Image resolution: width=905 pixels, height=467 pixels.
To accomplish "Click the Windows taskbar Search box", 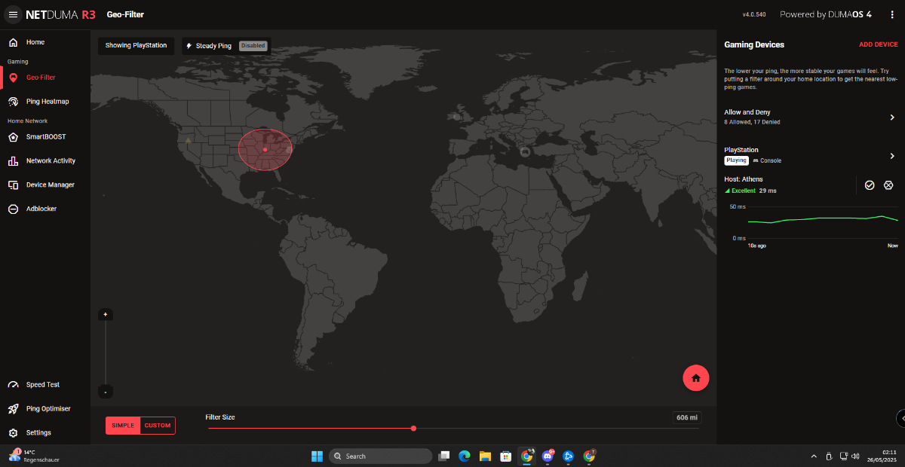I will tap(381, 456).
